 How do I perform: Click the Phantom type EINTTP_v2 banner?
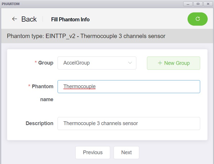pyautogui.click(x=107, y=36)
